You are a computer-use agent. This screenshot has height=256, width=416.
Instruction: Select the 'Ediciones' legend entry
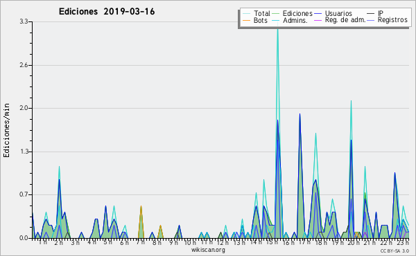[297, 13]
